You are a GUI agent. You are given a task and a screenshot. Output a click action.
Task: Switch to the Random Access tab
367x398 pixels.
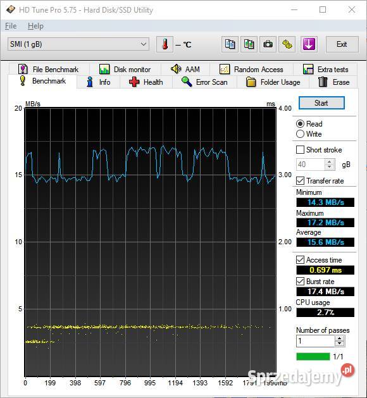coord(251,70)
